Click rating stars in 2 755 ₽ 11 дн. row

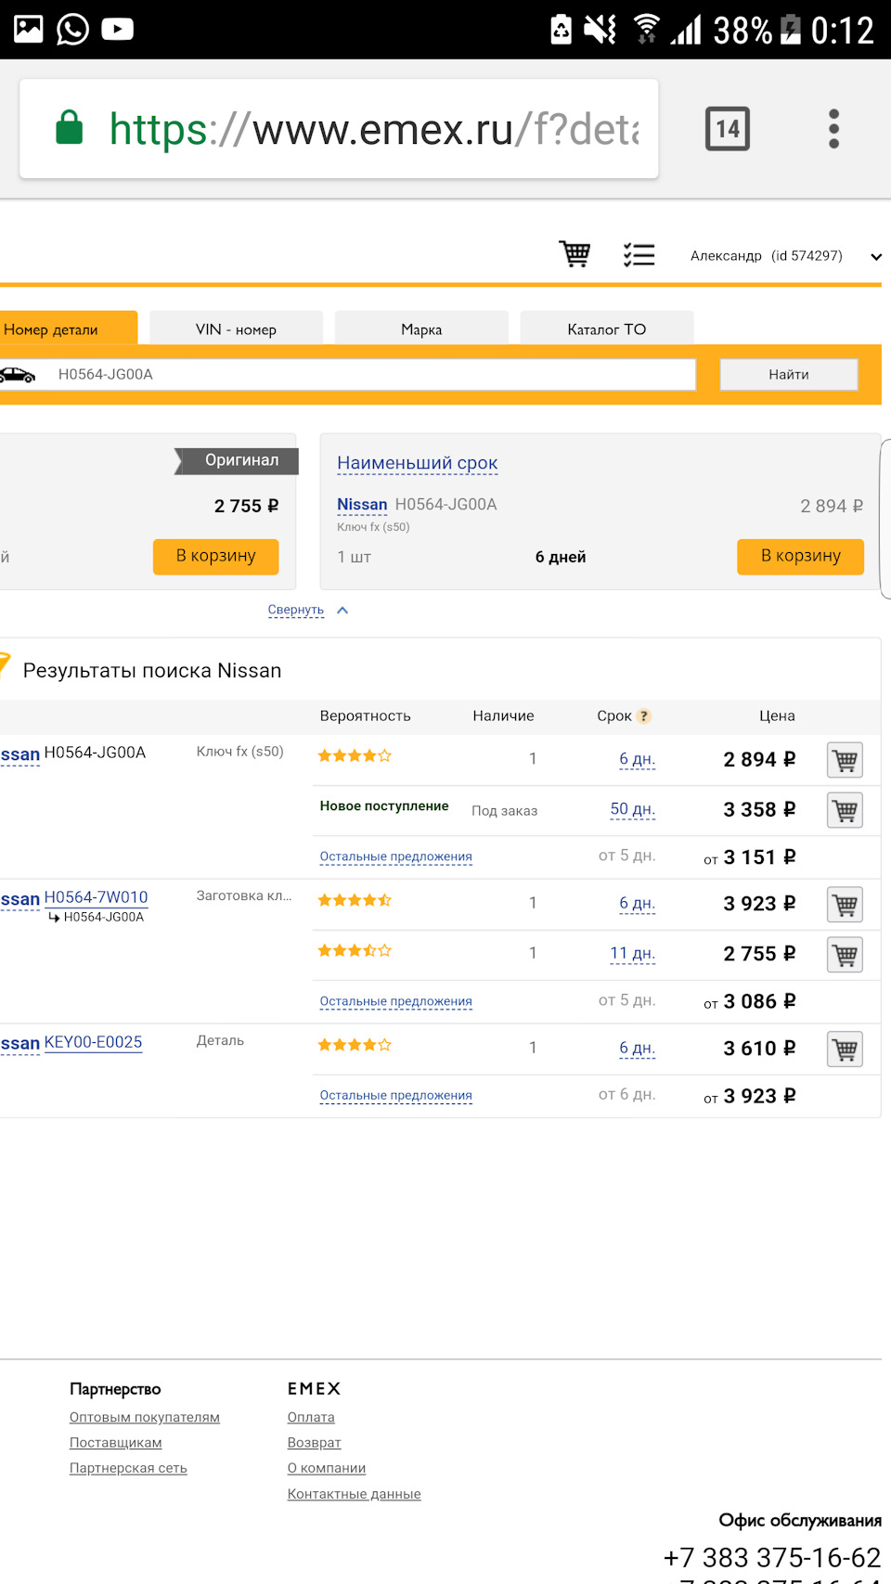click(x=355, y=950)
